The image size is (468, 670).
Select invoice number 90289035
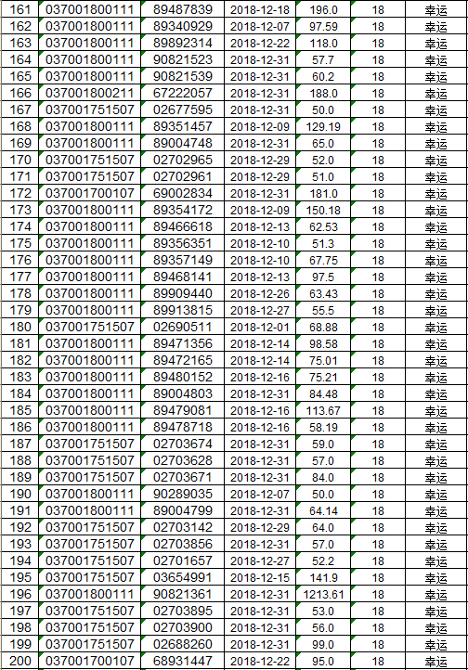[183, 494]
